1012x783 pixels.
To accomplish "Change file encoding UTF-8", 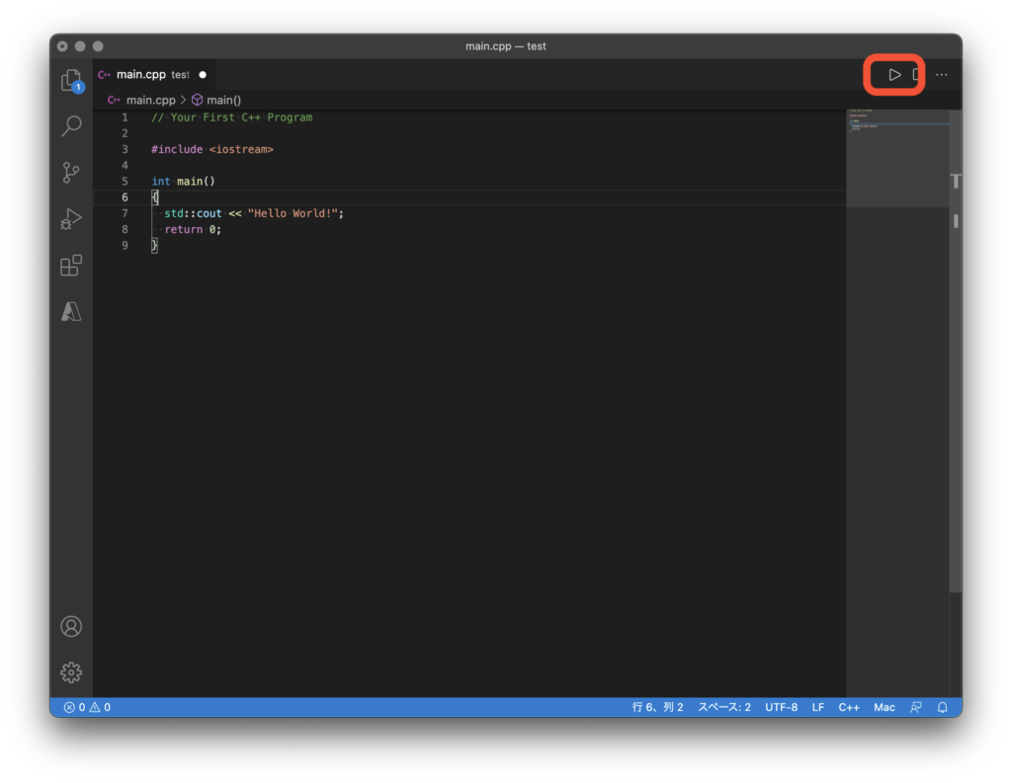I will 781,707.
